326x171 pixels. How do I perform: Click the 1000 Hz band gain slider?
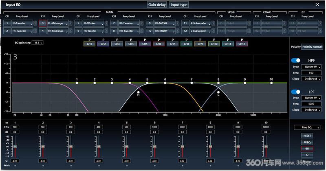[x=155, y=147]
